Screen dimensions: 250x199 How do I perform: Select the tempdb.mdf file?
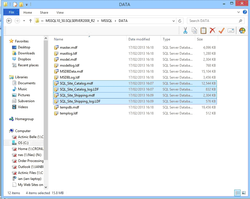click(x=69, y=107)
